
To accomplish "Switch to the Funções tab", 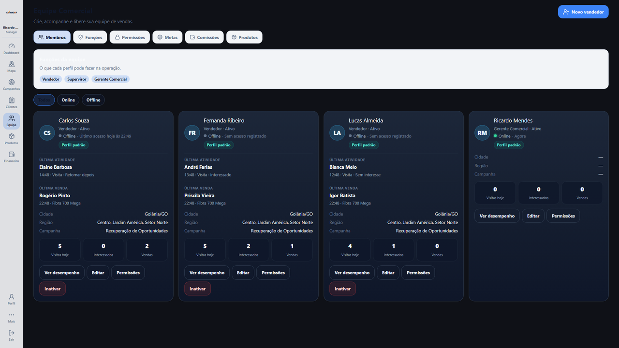I will tap(90, 37).
